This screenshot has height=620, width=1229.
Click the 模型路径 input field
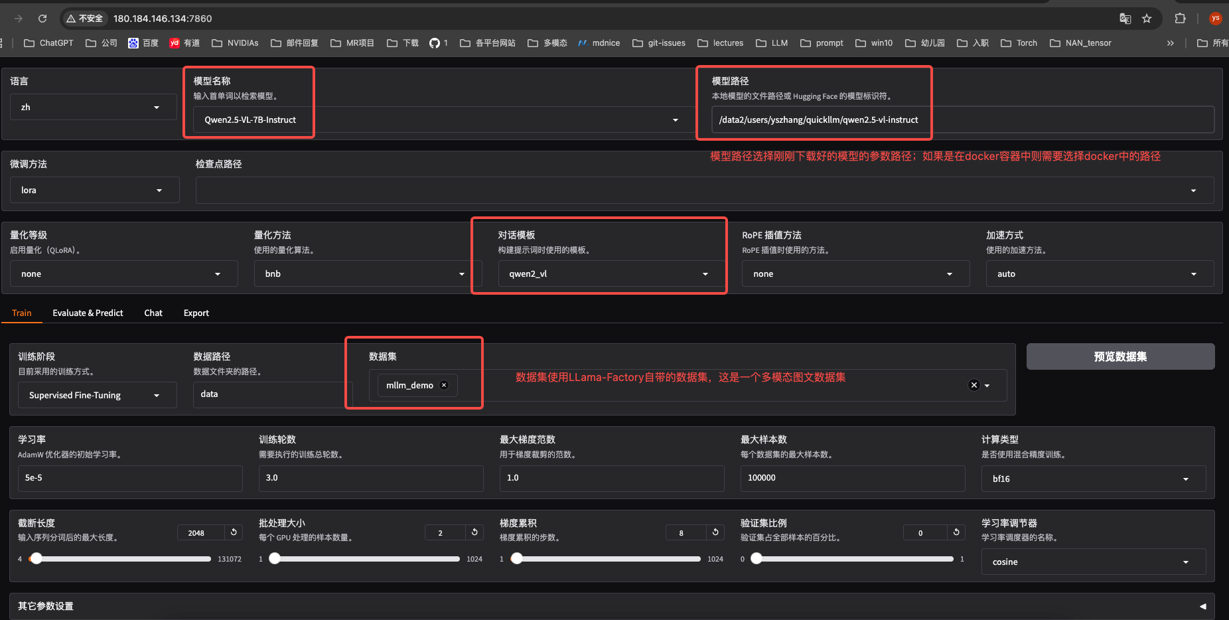(x=963, y=119)
